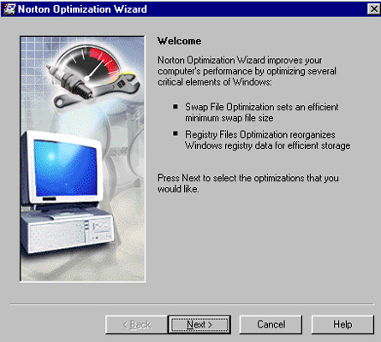Click the wizard side banner illustration
Screen dimensions: 381x342
pyautogui.click(x=82, y=159)
